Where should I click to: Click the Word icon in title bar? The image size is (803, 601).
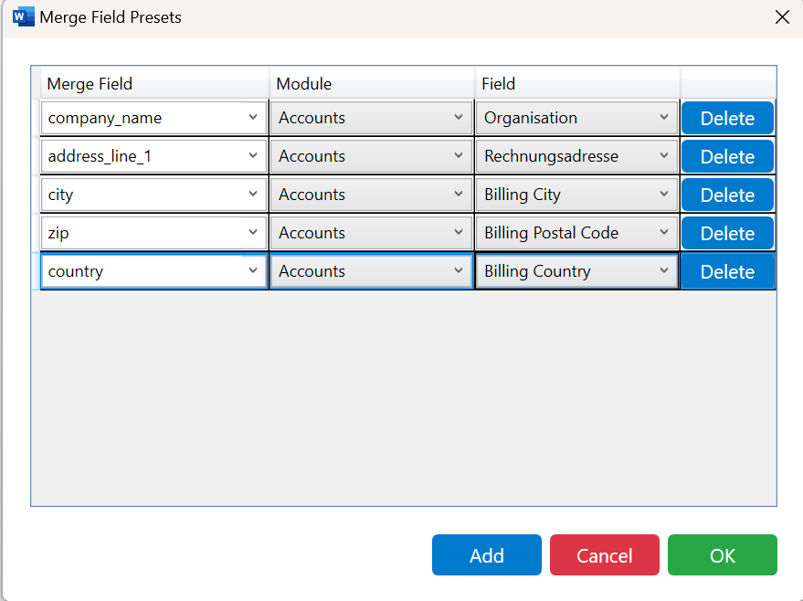[x=23, y=16]
